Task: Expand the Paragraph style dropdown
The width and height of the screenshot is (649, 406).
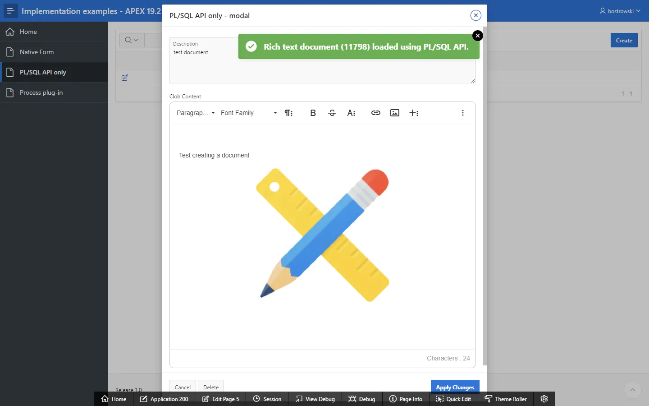Action: [196, 113]
